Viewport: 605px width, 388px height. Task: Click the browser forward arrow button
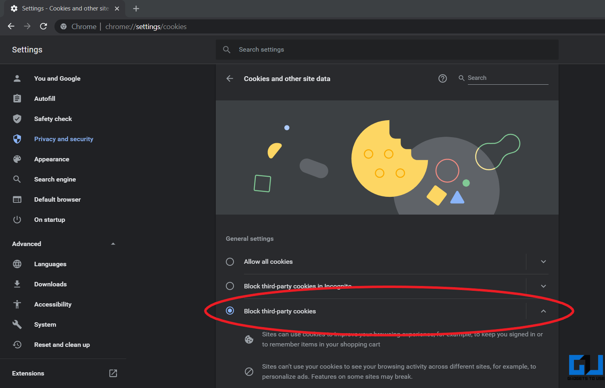point(27,26)
